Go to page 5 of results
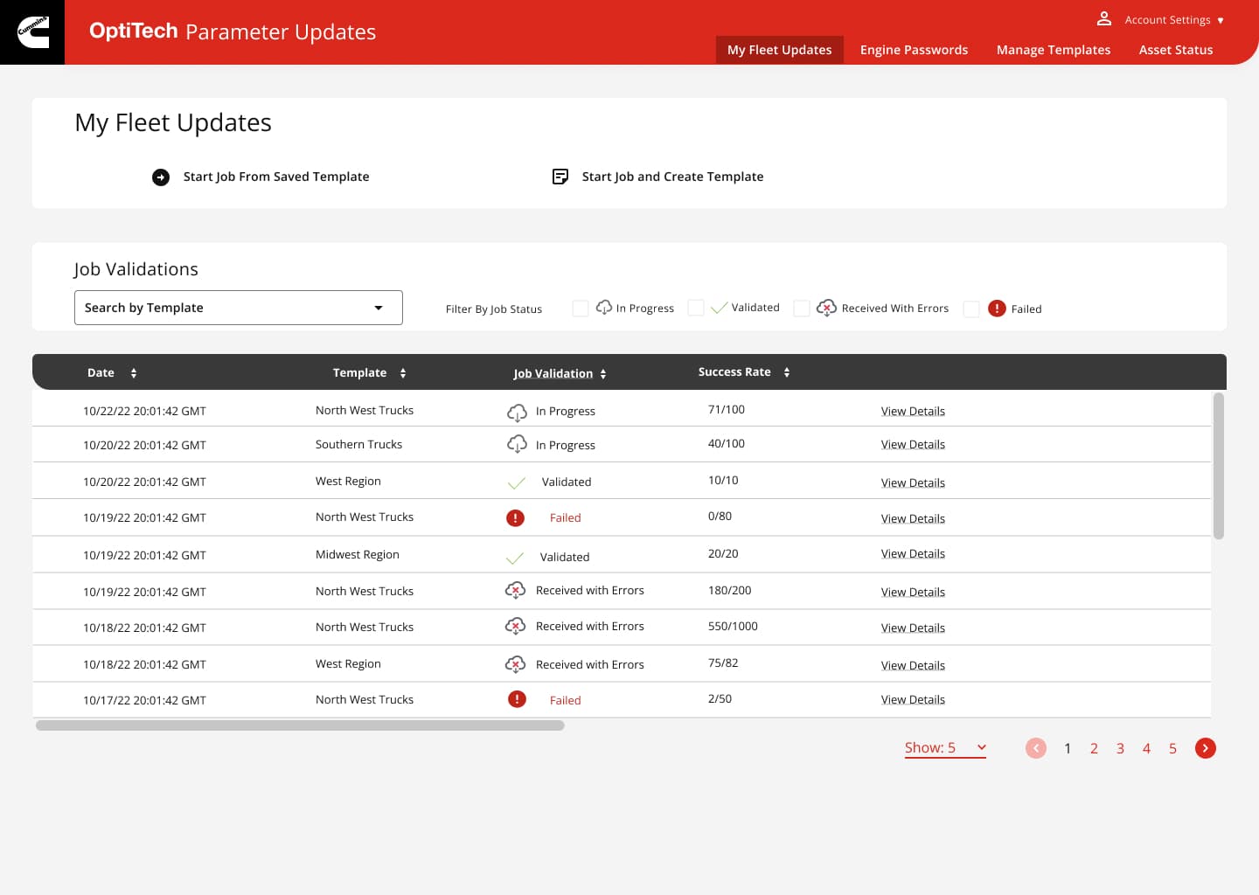Screen dimensions: 1259x895 pyautogui.click(x=1172, y=749)
